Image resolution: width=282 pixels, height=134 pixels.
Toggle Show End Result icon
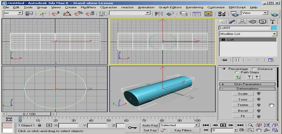click(237, 60)
